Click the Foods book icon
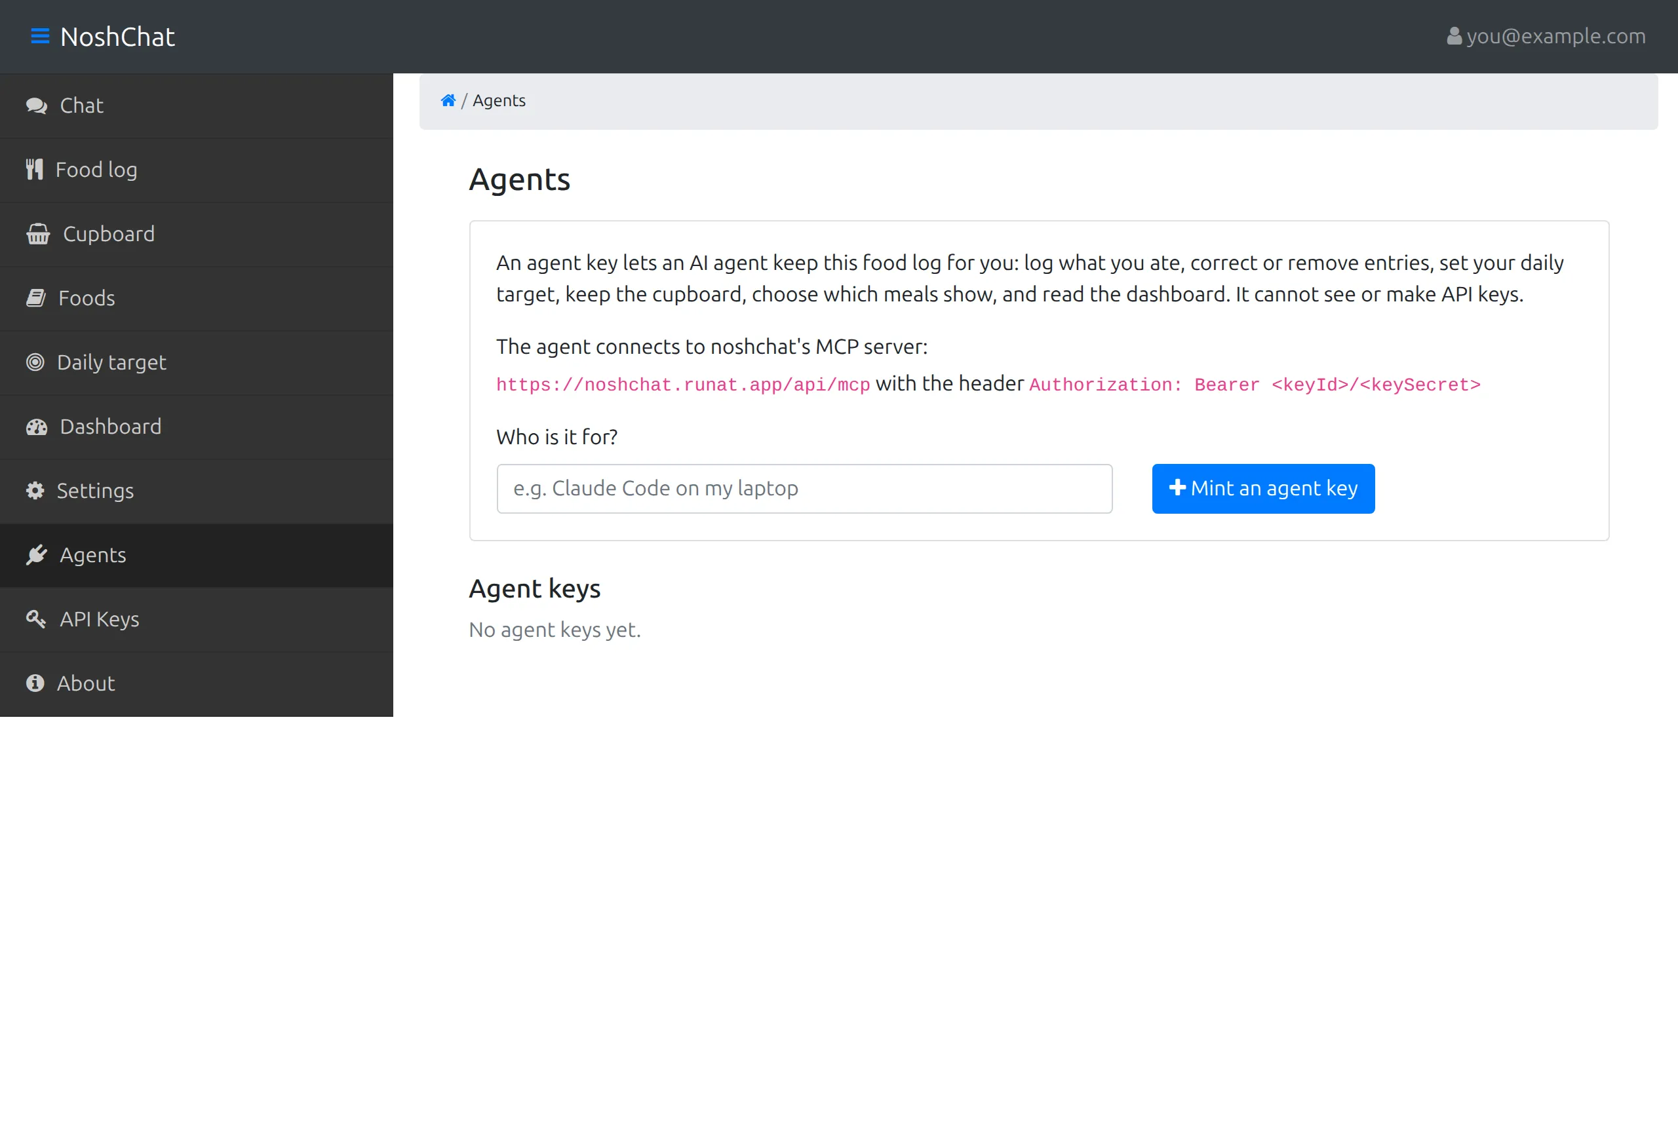Image resolution: width=1678 pixels, height=1127 pixels. click(36, 298)
